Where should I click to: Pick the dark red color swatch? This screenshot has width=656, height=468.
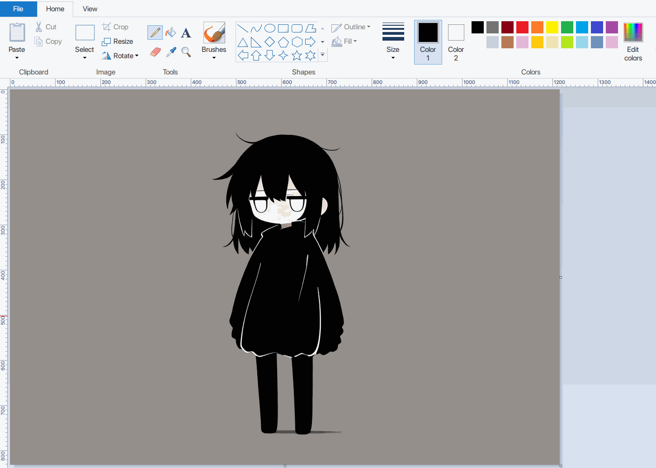click(x=507, y=27)
